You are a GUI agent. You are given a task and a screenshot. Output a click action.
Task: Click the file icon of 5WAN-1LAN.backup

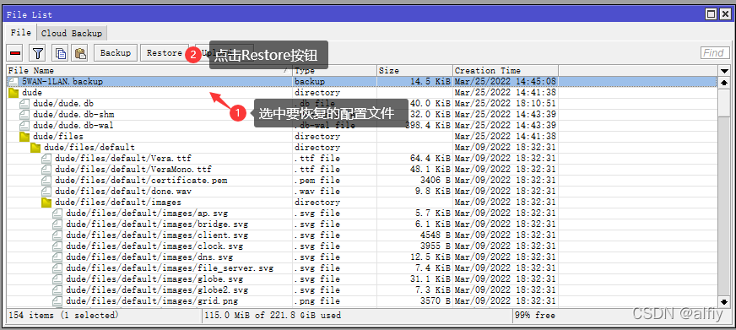coord(14,82)
